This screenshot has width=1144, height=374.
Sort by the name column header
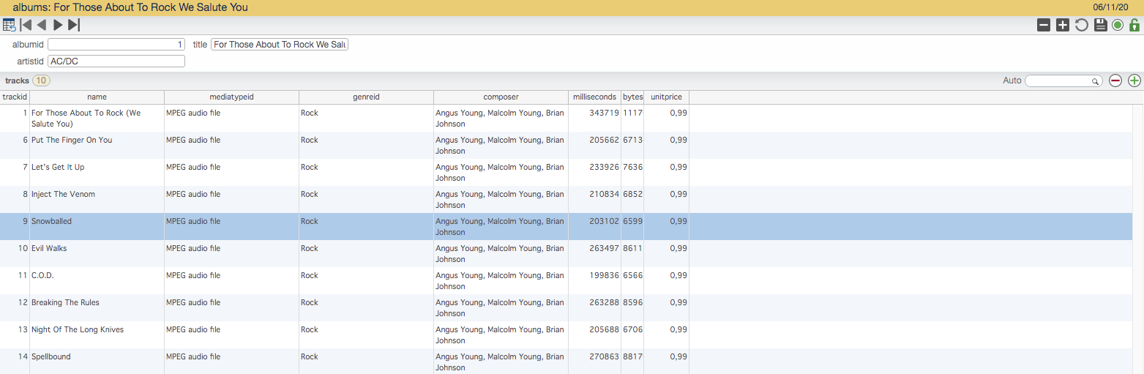pyautogui.click(x=97, y=97)
